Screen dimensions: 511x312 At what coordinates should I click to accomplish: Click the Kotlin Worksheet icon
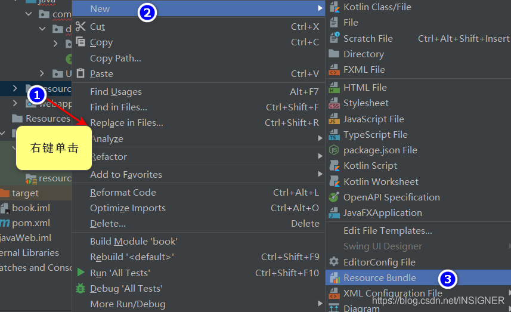334,181
